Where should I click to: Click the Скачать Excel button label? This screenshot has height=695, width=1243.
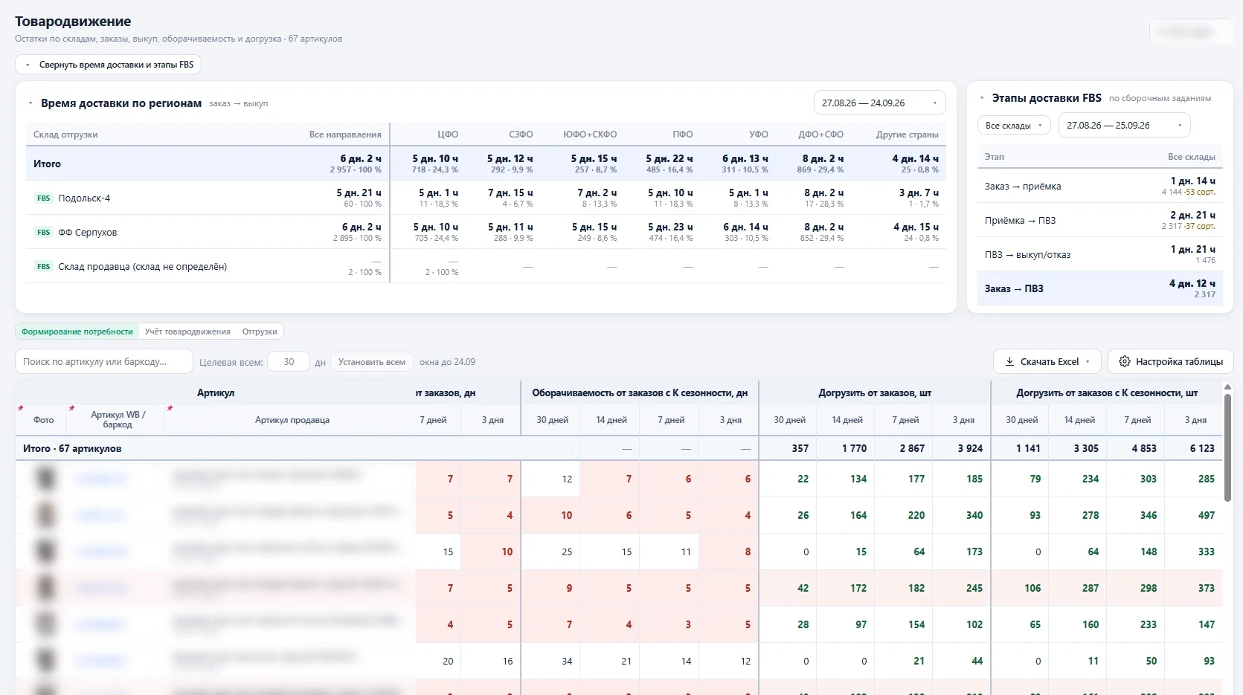tap(1049, 362)
